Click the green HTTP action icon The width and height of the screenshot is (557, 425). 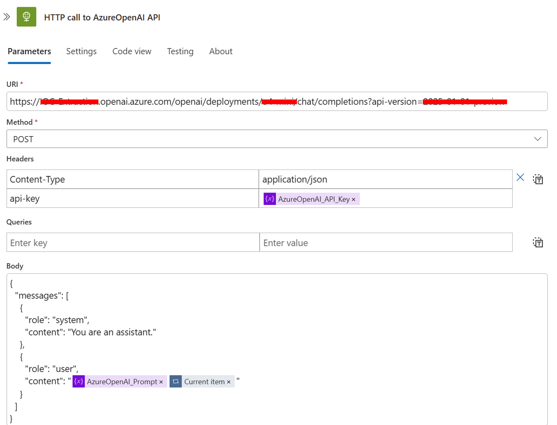coord(26,17)
